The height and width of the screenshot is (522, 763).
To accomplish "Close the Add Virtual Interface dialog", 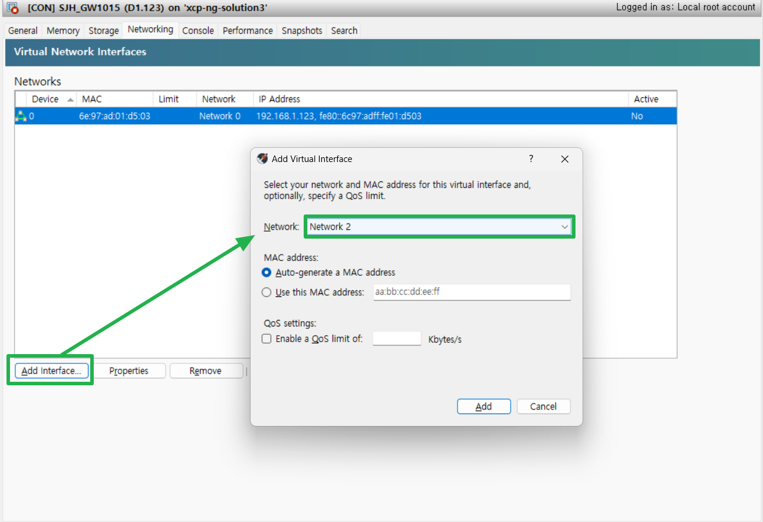I will click(x=564, y=159).
